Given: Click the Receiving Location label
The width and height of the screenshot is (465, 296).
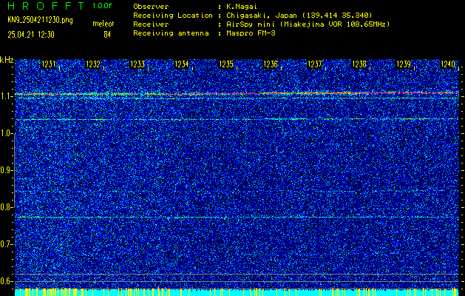Looking at the screenshot, I should coord(173,15).
